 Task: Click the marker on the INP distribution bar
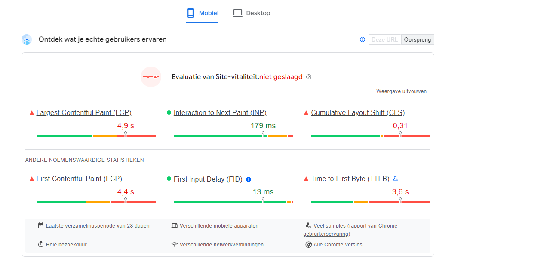click(263, 134)
